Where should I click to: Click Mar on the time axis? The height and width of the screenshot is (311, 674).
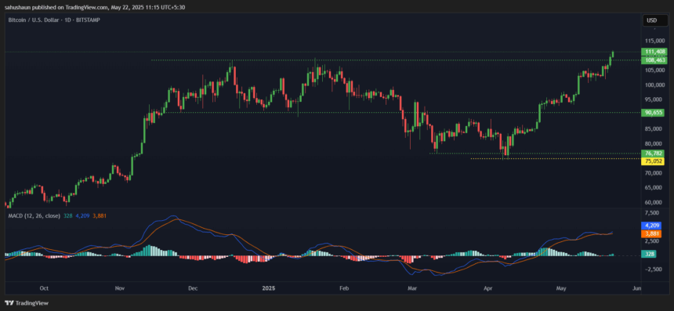click(x=412, y=288)
